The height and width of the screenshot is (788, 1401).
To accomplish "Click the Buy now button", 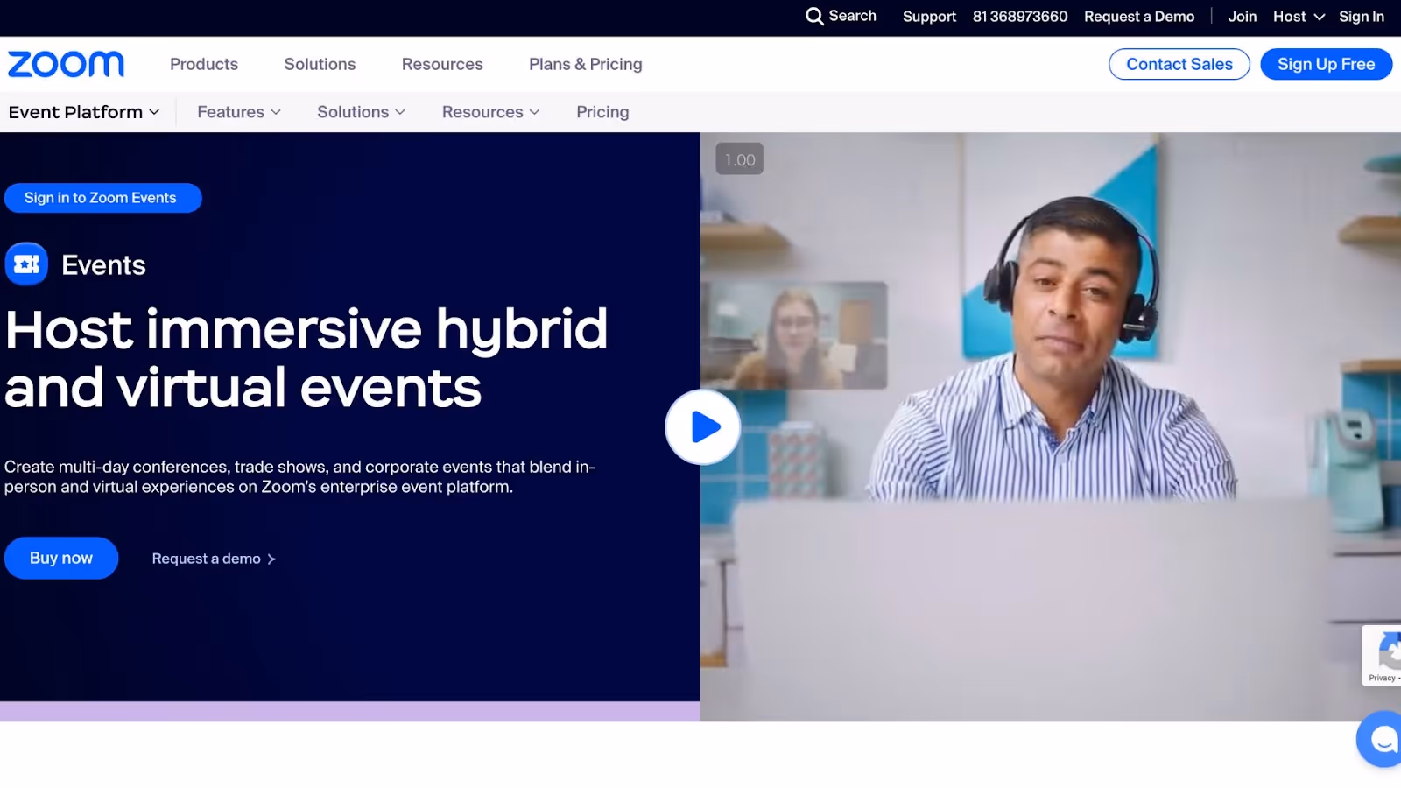I will click(x=61, y=558).
